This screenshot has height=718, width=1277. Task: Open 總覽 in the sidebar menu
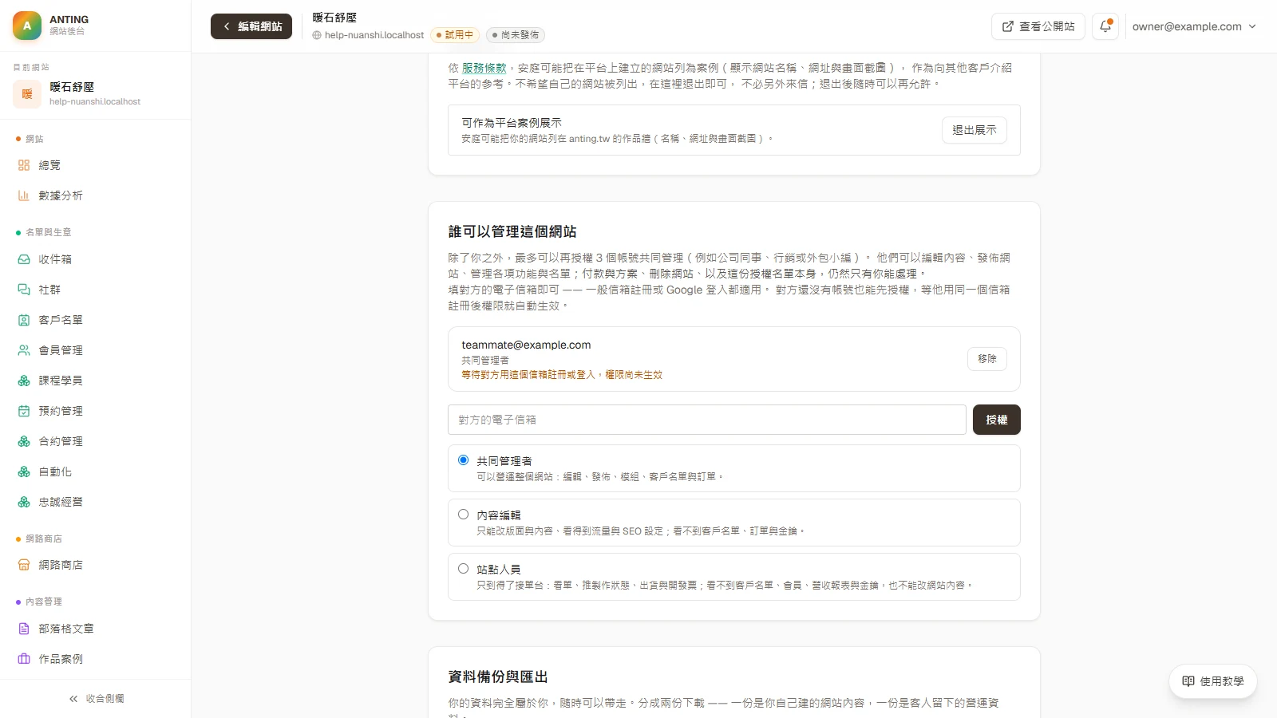coord(96,165)
